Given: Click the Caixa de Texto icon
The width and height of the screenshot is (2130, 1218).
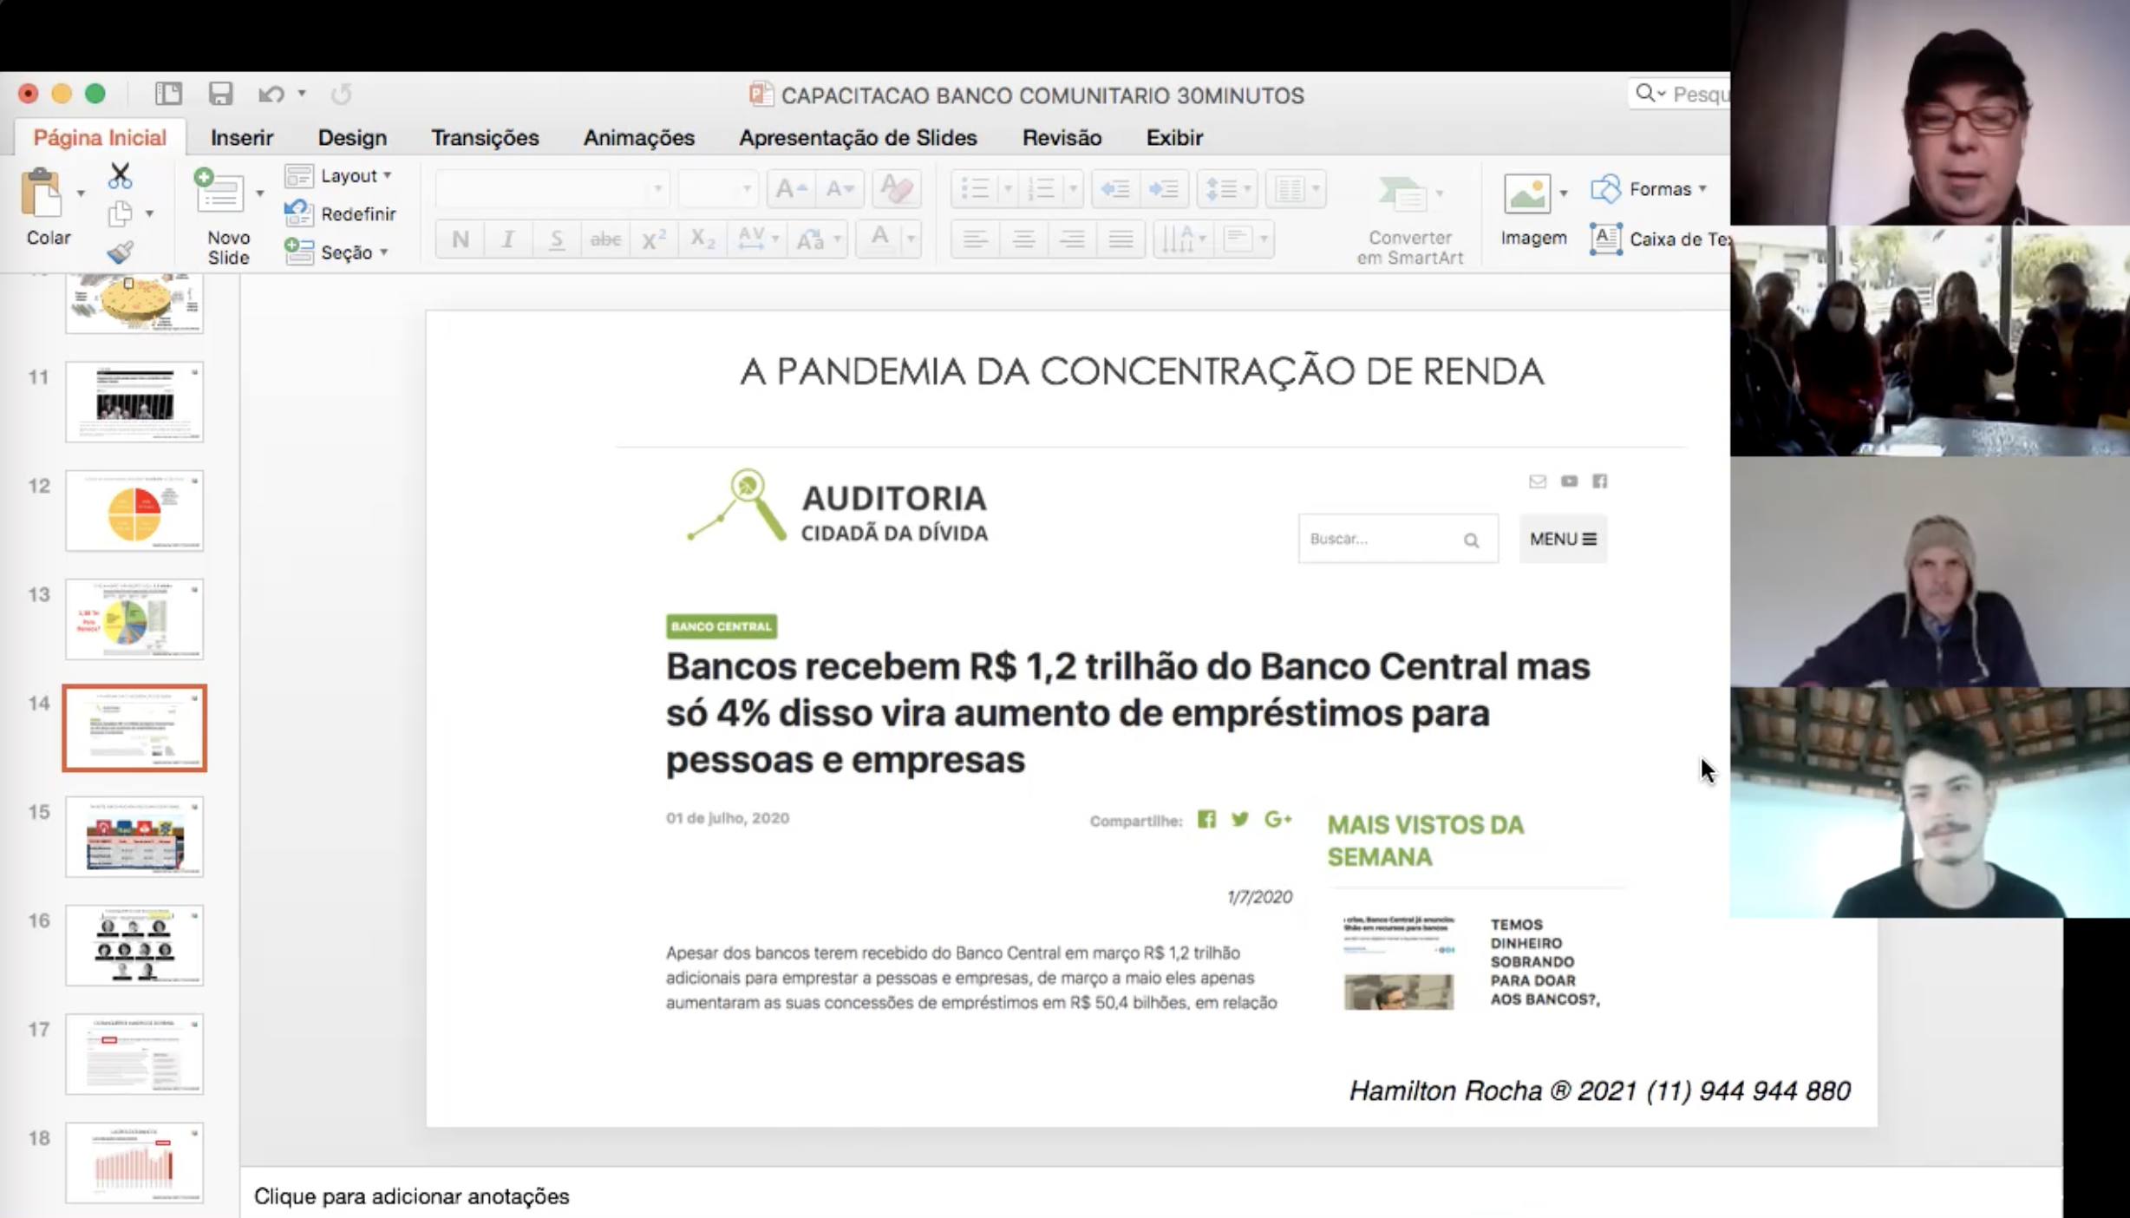Looking at the screenshot, I should click(1606, 239).
